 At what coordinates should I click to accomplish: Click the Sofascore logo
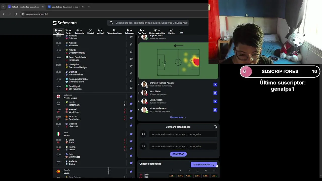click(65, 23)
